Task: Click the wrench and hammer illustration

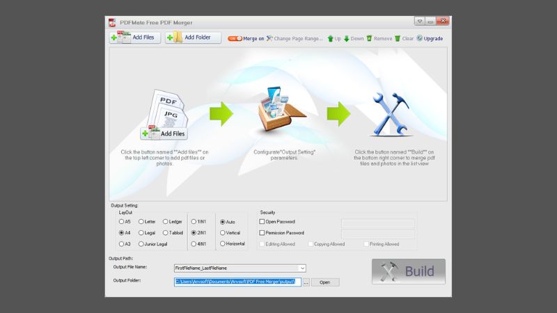Action: point(390,114)
